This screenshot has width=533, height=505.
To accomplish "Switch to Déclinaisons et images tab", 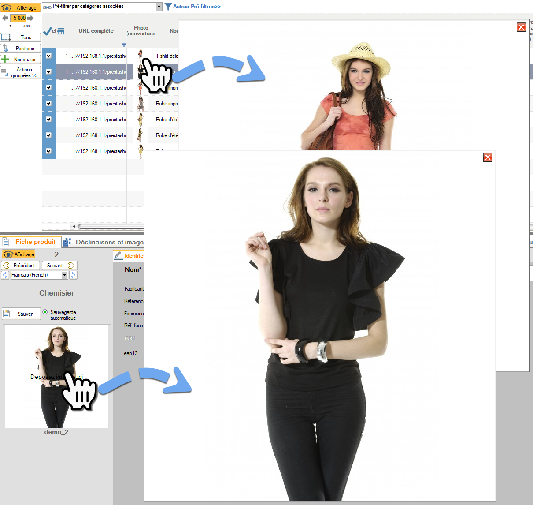I will (x=104, y=242).
